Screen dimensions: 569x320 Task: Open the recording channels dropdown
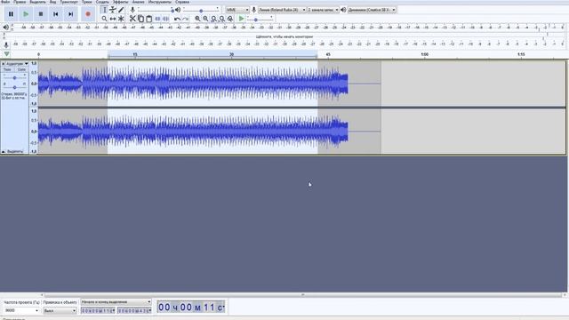coord(323,10)
